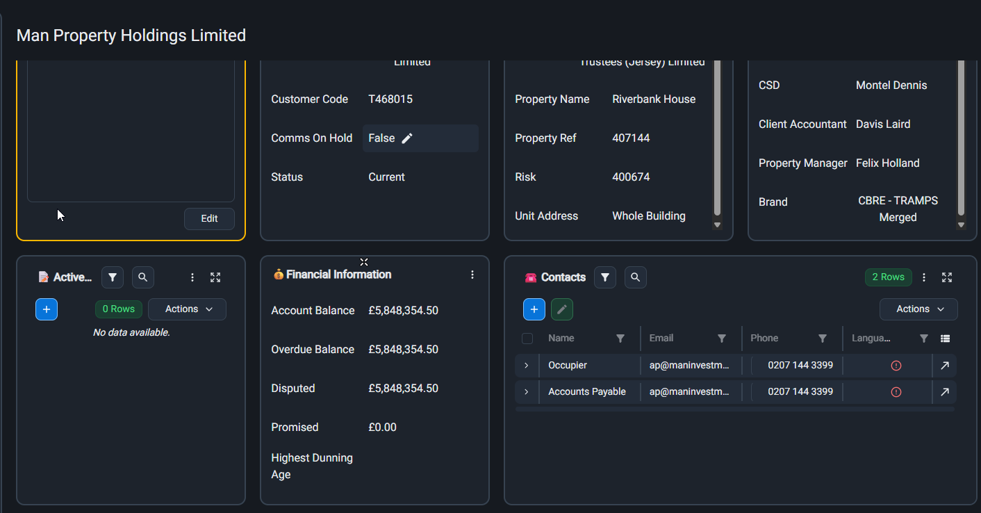Edit the Comms On Hold value pencil
The image size is (981, 513).
point(407,138)
